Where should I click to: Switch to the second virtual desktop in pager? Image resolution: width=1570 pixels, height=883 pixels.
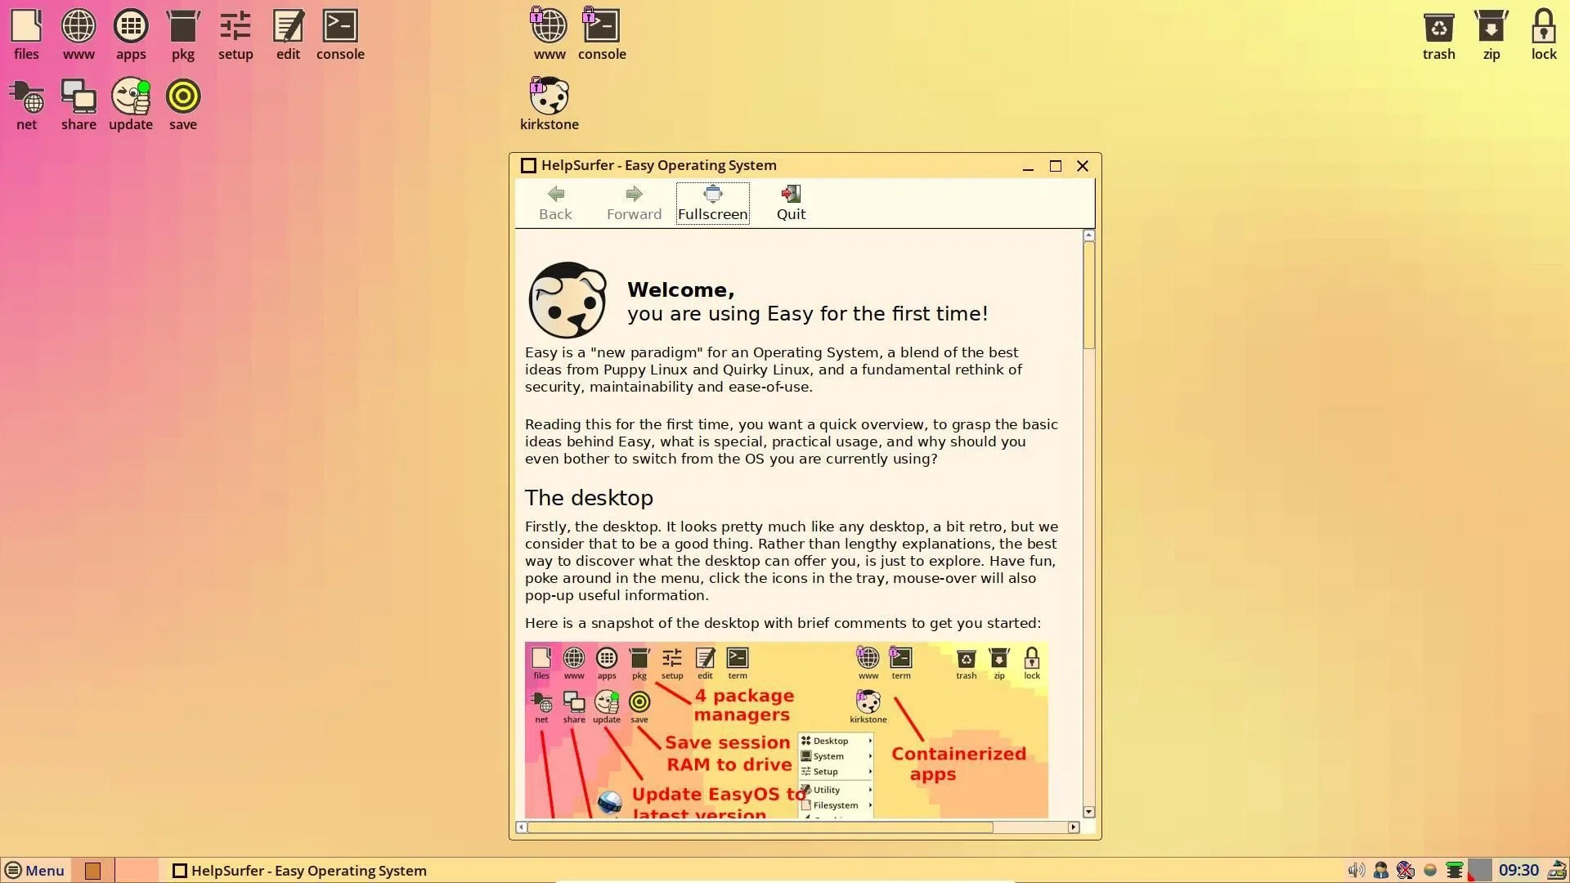pos(137,871)
